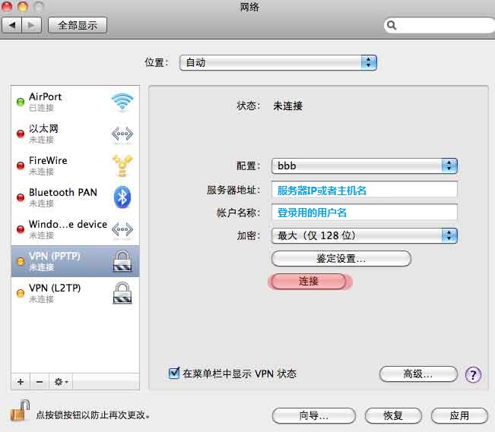This screenshot has height=432, width=495.
Task: Open the gear action menu
Action: [61, 382]
